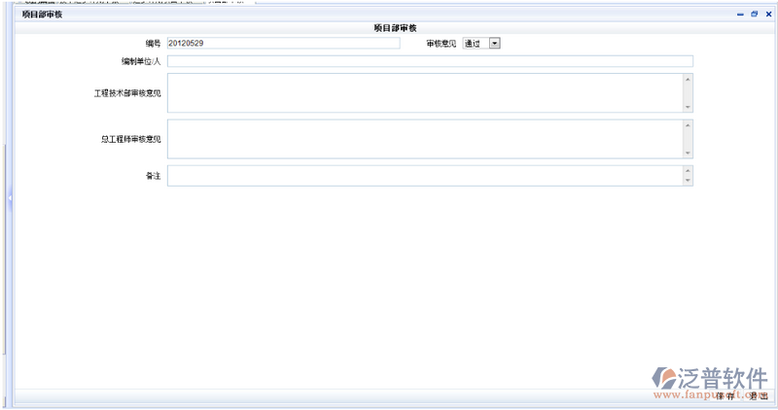
Task: Click the 退出 button
Action: tap(759, 396)
